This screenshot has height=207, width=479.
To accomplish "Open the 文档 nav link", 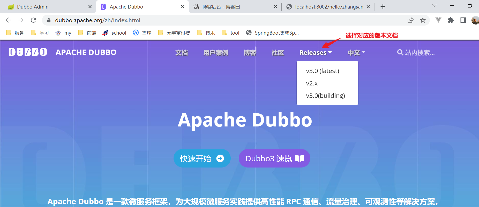I will 182,53.
